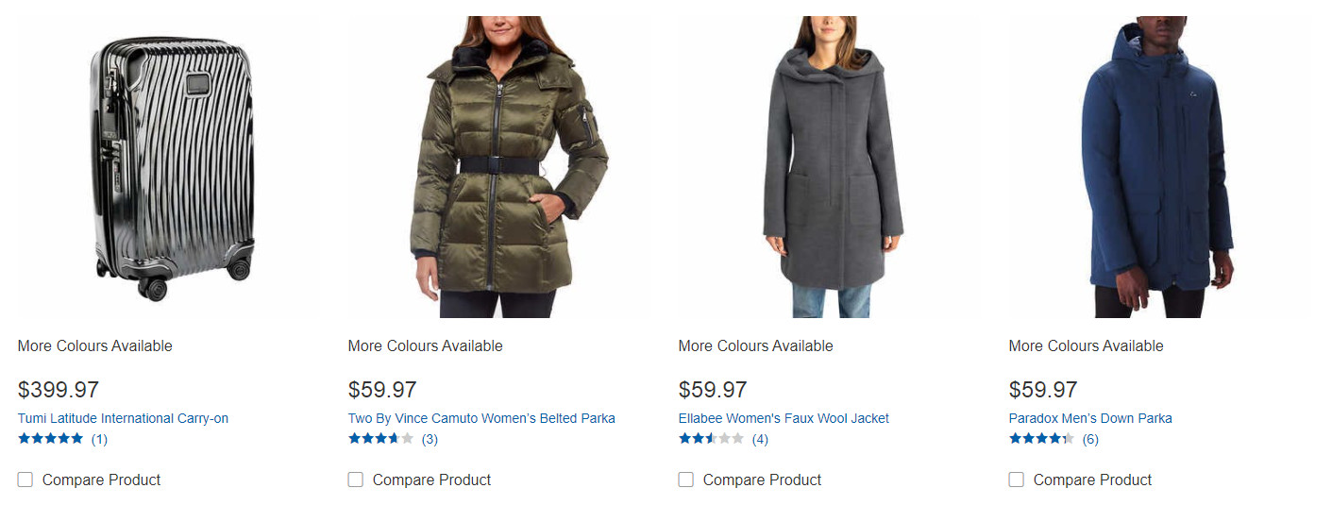1332x505 pixels.
Task: Check Compare Product for Tumi carry-on
Action: (25, 480)
